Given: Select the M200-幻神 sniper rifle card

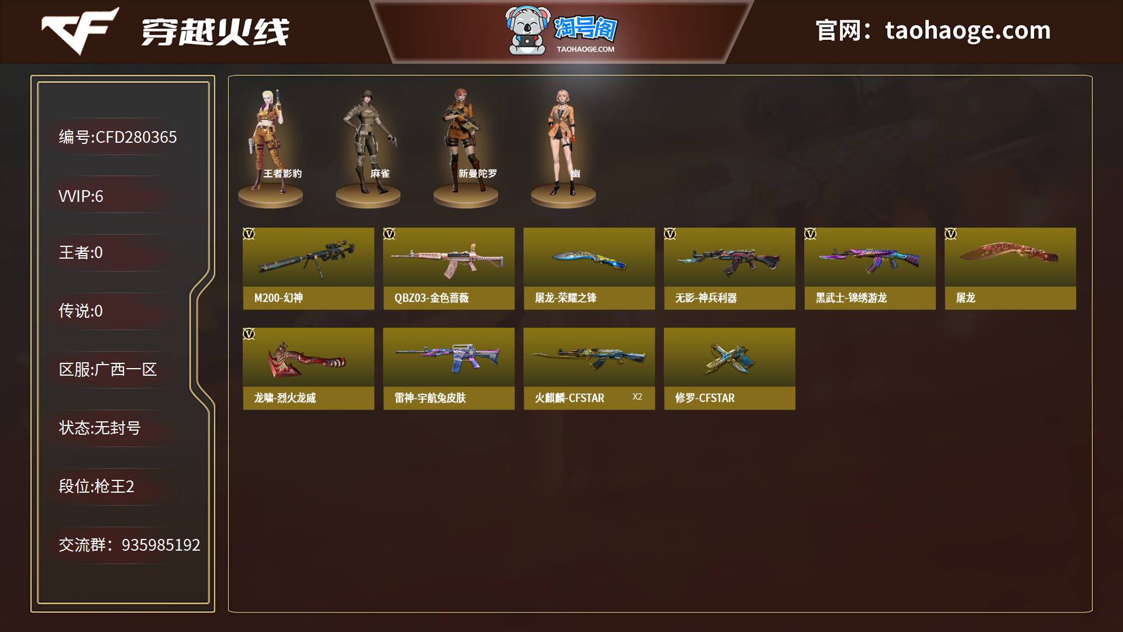Looking at the screenshot, I should (x=308, y=269).
